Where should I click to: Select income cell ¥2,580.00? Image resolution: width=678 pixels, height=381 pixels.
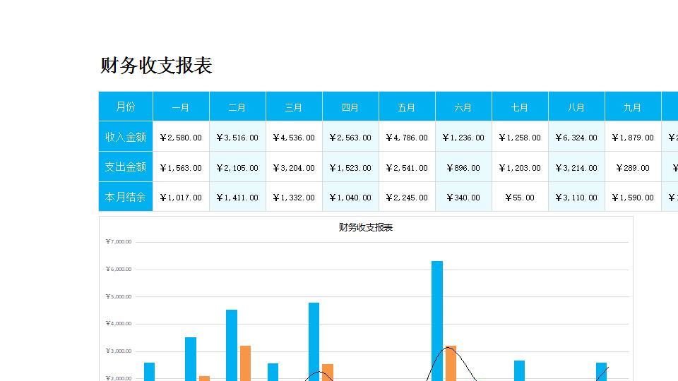point(182,136)
